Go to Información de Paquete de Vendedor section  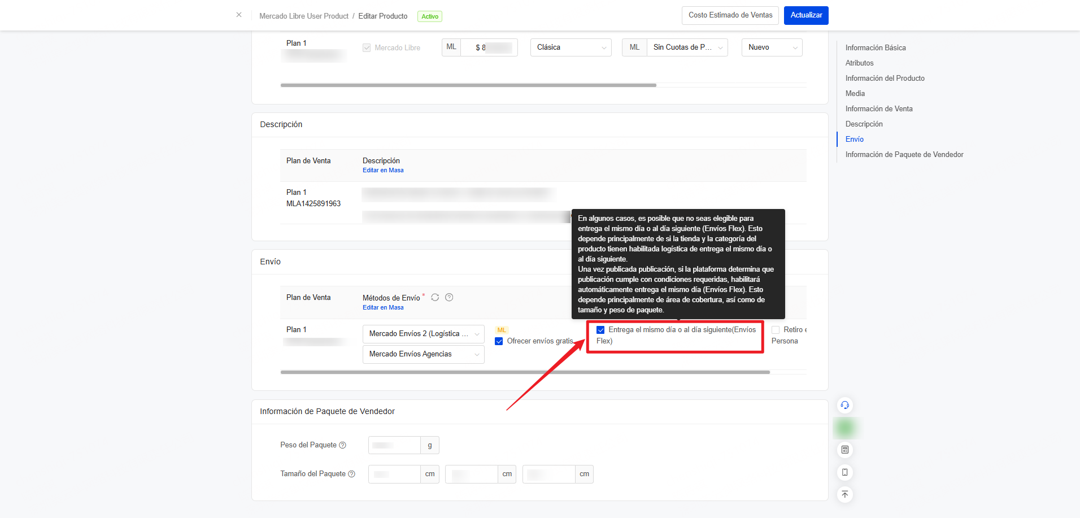pyautogui.click(x=904, y=155)
